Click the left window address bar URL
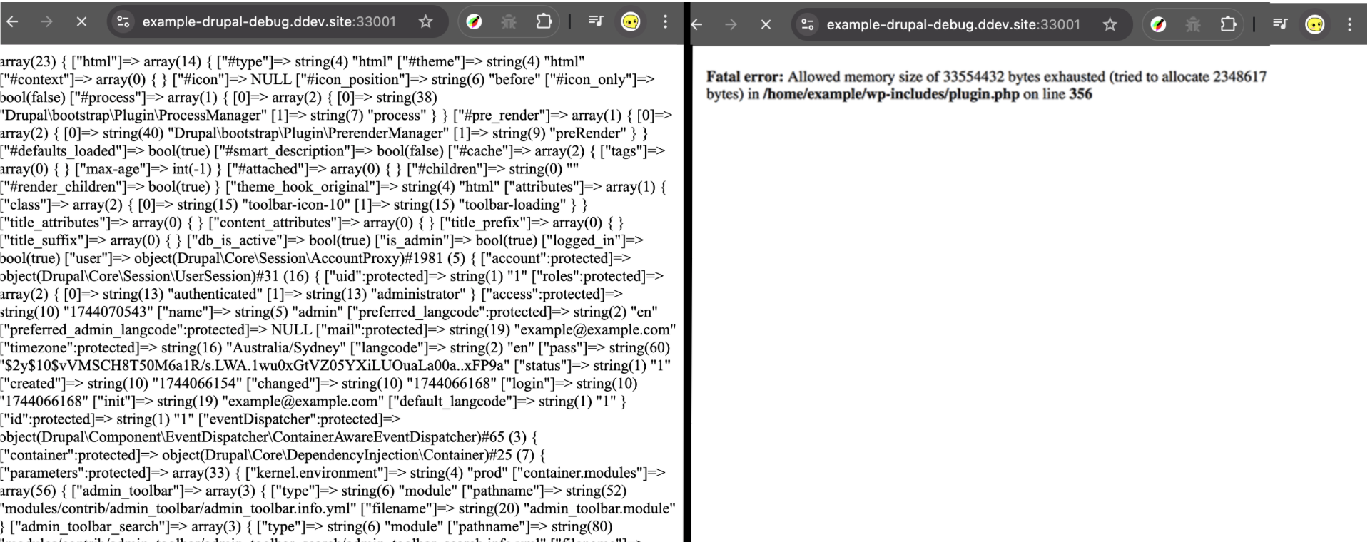The image size is (1370, 542). 268,22
